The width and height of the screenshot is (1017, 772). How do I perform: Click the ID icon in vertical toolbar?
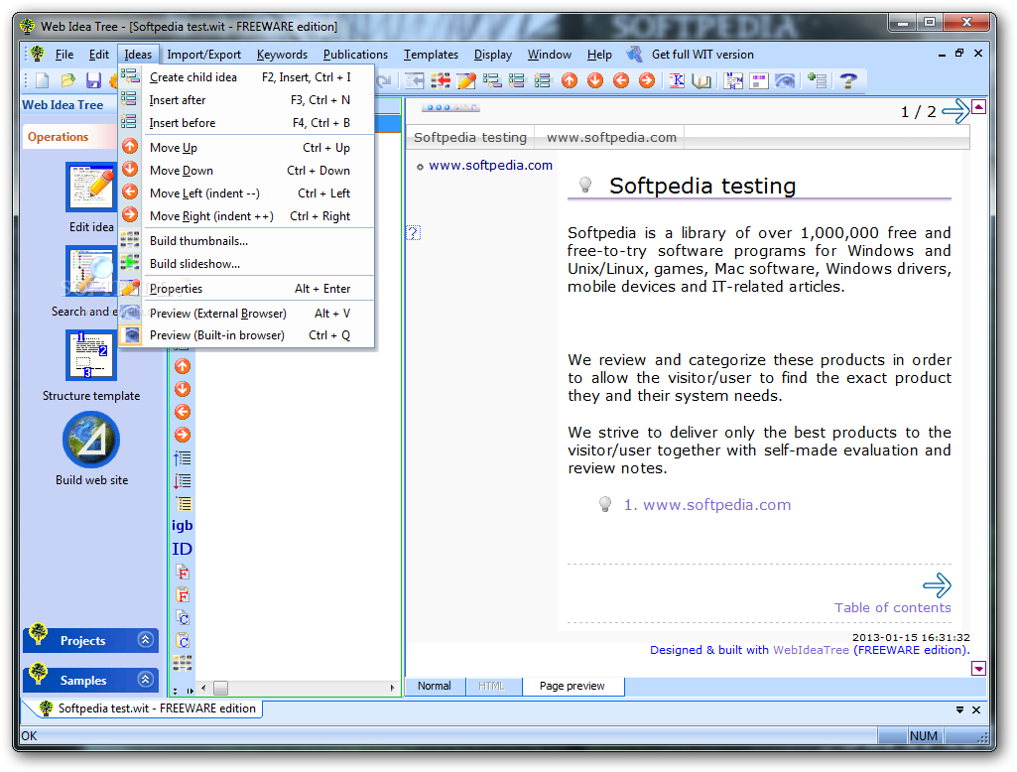pos(183,549)
